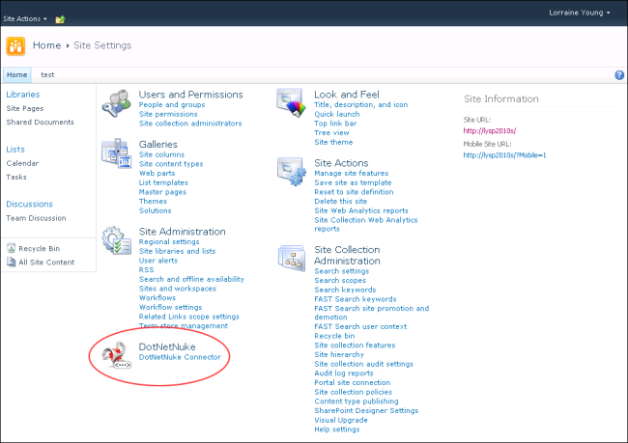628x443 pixels.
Task: Select the Home tab in top link bar
Action: click(x=16, y=75)
